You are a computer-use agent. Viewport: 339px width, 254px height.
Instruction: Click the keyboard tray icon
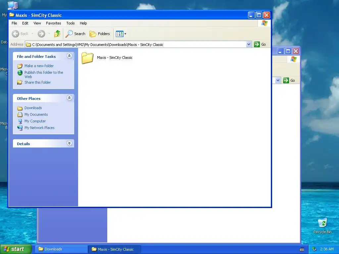coord(302,249)
